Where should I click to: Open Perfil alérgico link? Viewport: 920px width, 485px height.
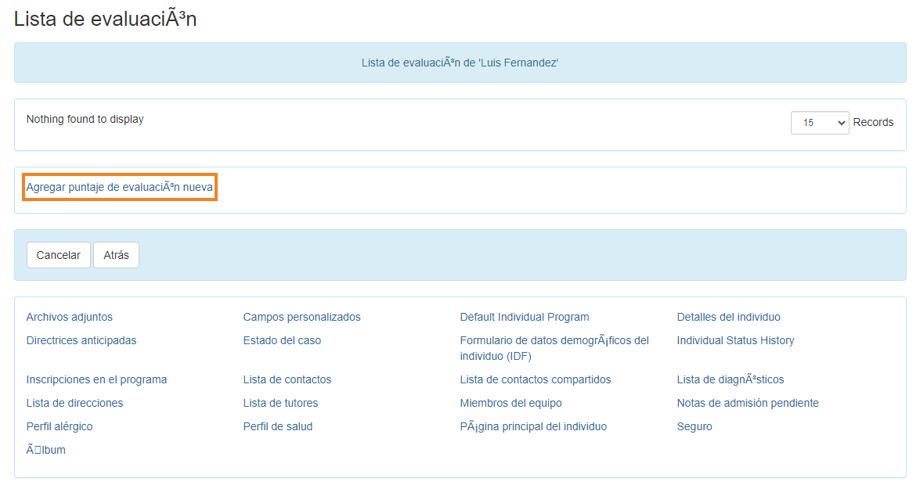click(x=60, y=426)
